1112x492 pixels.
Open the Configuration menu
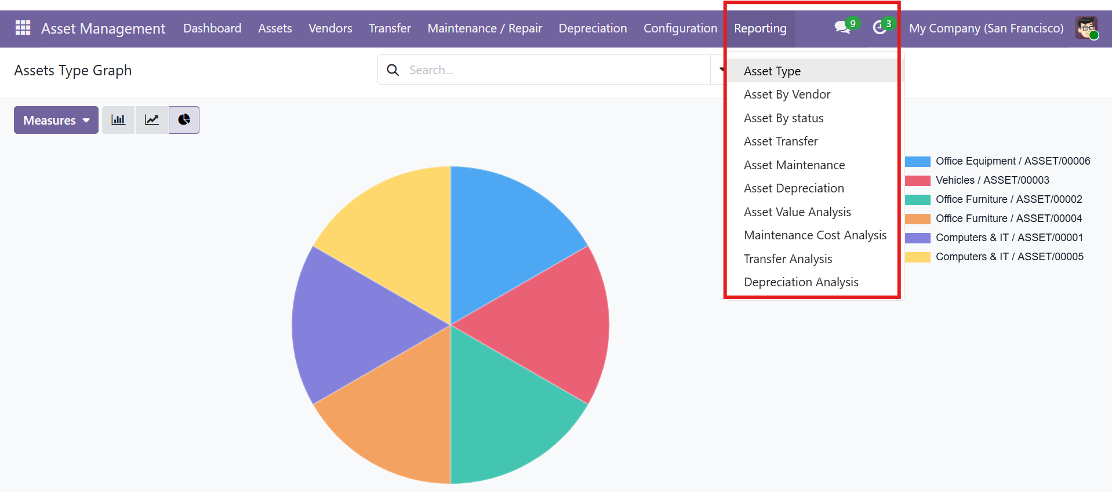coord(680,28)
